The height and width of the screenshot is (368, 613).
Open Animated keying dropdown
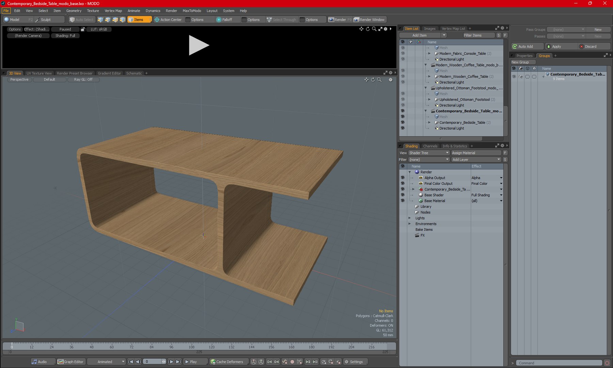(107, 362)
